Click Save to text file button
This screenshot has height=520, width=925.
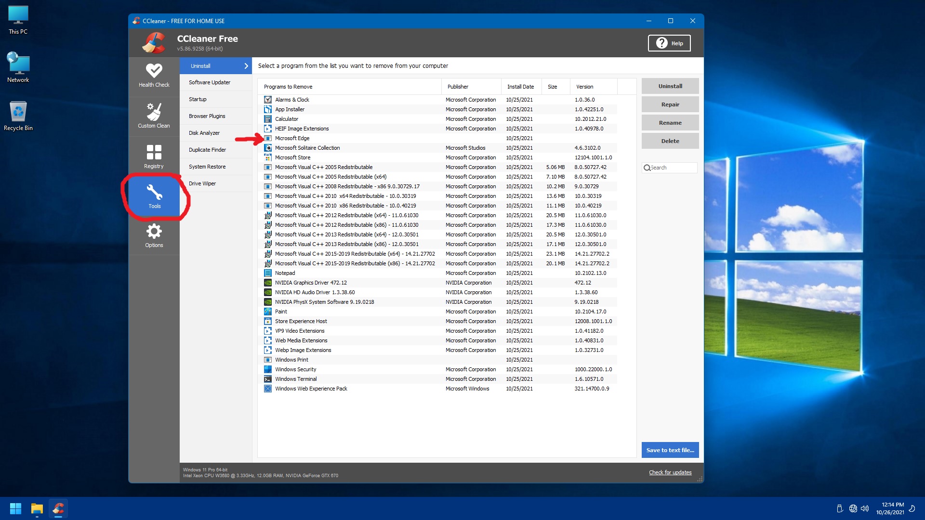(670, 450)
